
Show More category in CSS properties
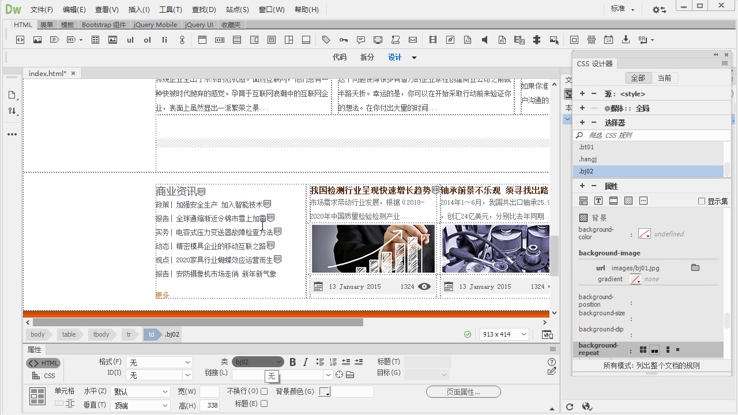tap(643, 201)
